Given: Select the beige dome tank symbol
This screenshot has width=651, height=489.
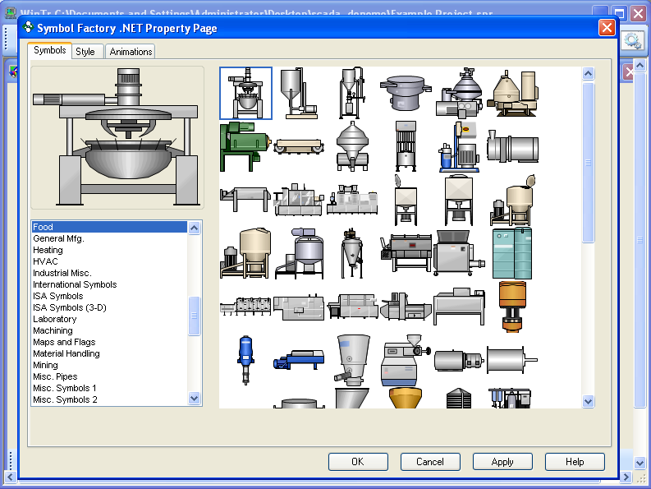Looking at the screenshot, I should pyautogui.click(x=245, y=253).
